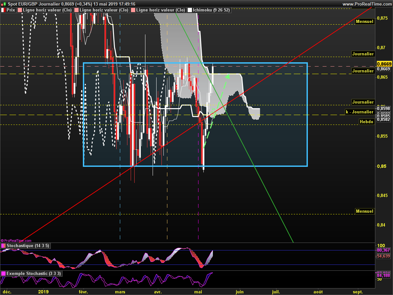Click the mars label on time axis

pos(120,292)
